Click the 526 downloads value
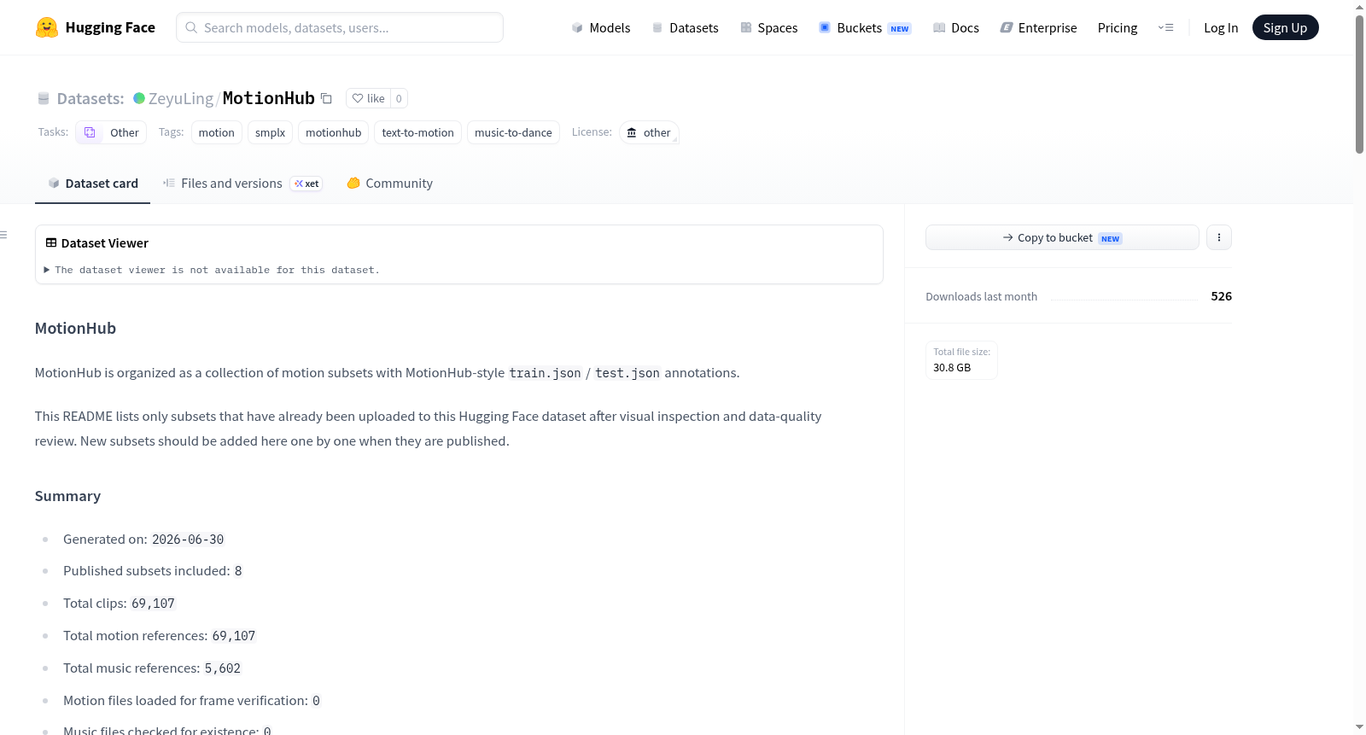The image size is (1366, 735). click(x=1221, y=296)
